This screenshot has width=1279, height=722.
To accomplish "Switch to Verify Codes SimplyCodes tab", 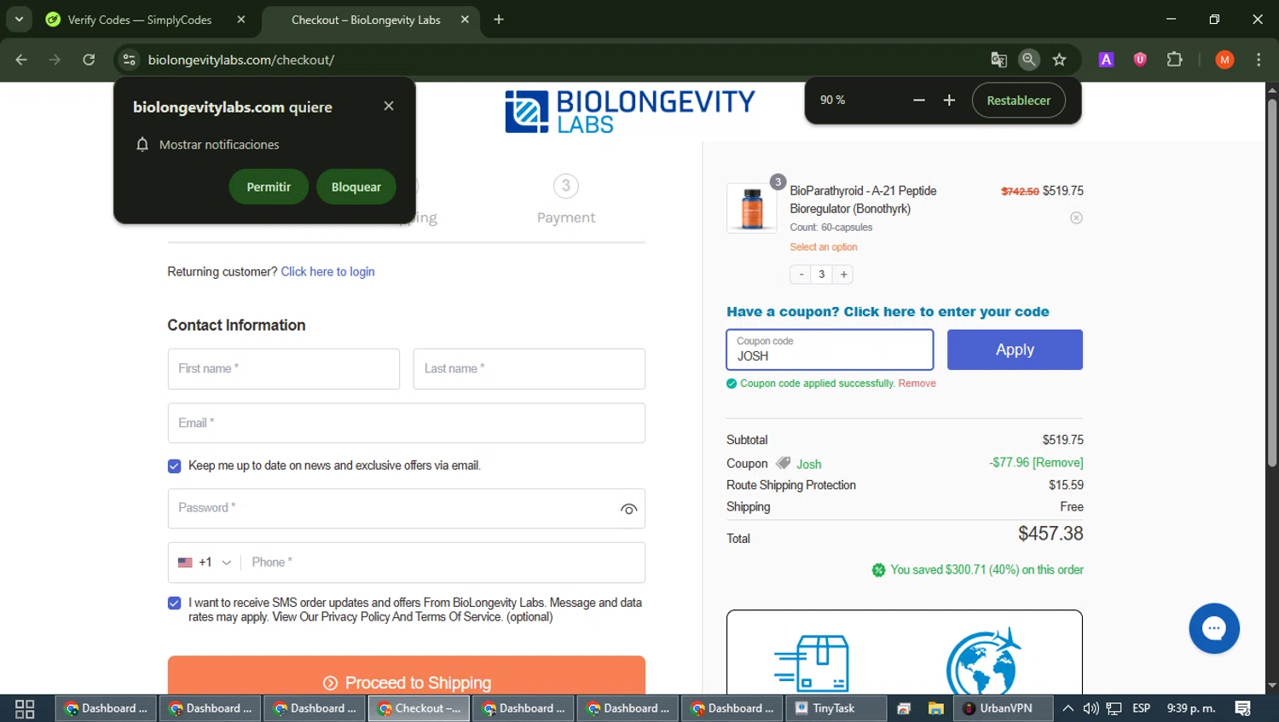I will 139,20.
